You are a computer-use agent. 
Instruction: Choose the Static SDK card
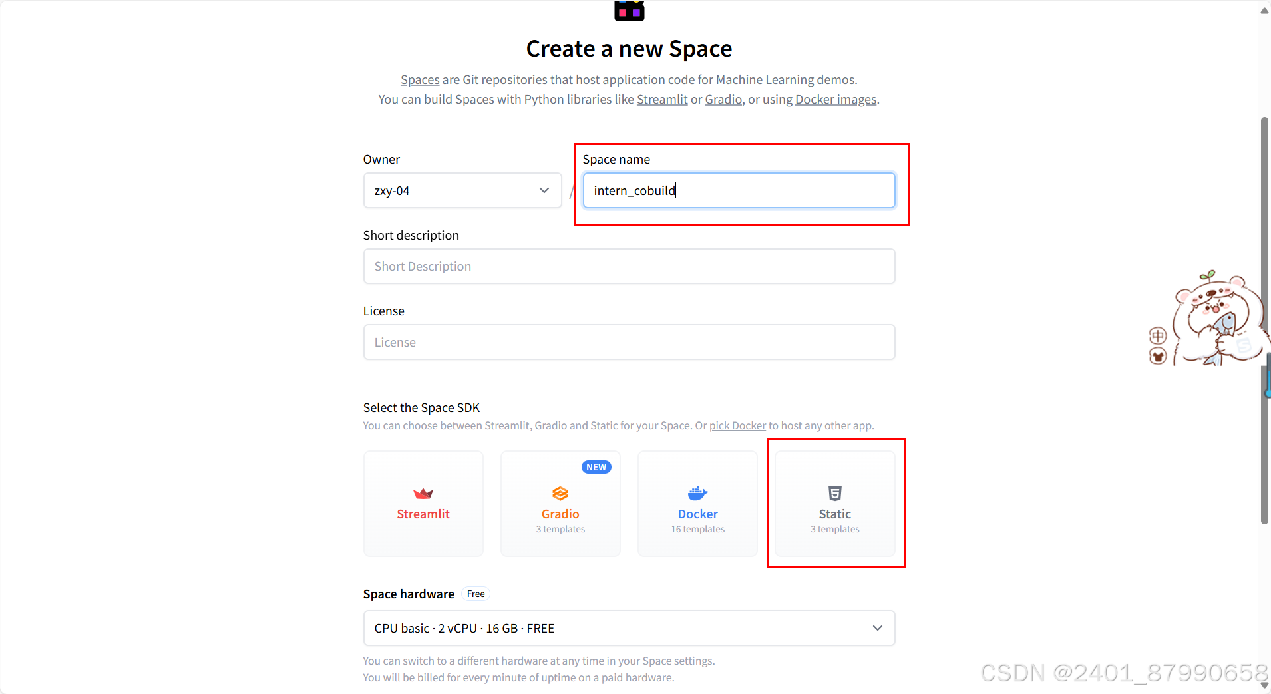coord(835,504)
